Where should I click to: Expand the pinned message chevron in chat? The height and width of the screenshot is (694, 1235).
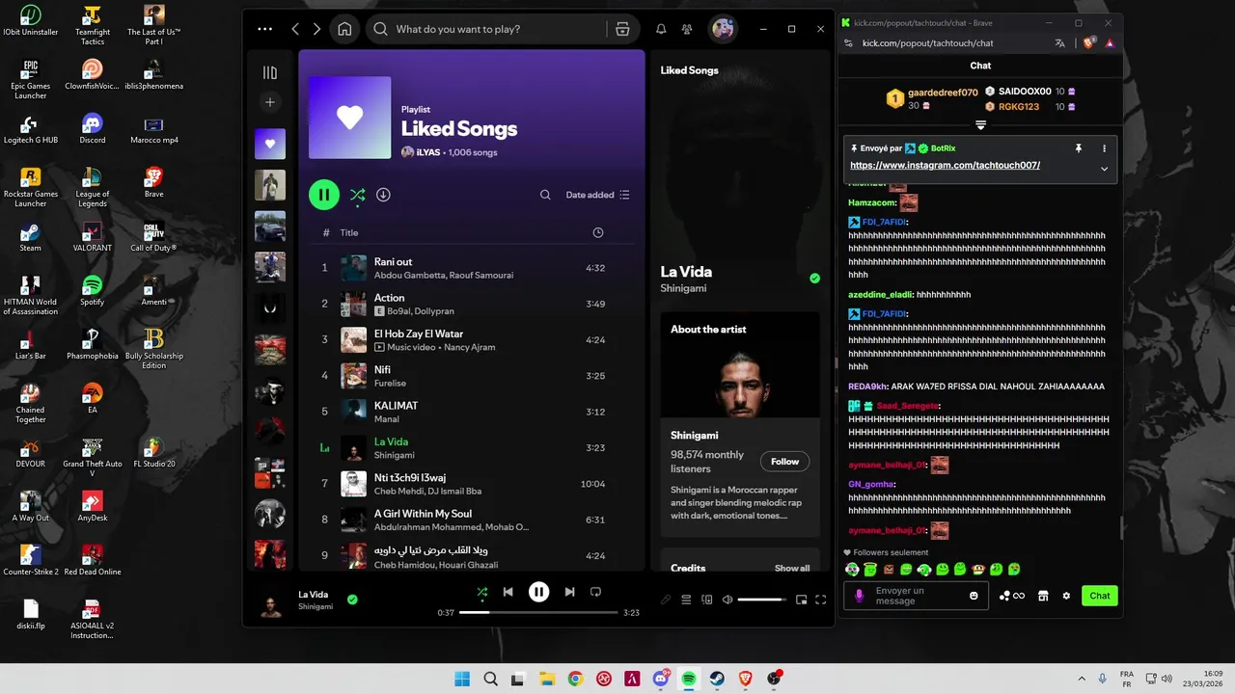pyautogui.click(x=1104, y=169)
